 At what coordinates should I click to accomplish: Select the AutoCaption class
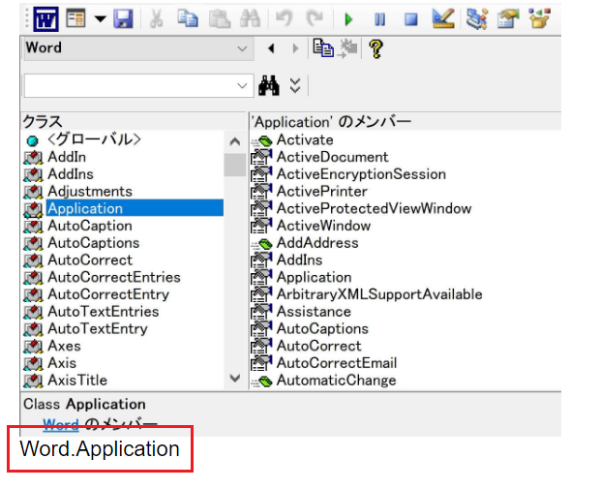(90, 226)
